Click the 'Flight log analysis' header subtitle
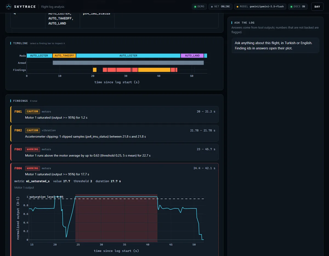329x256 pixels. (x=53, y=7)
